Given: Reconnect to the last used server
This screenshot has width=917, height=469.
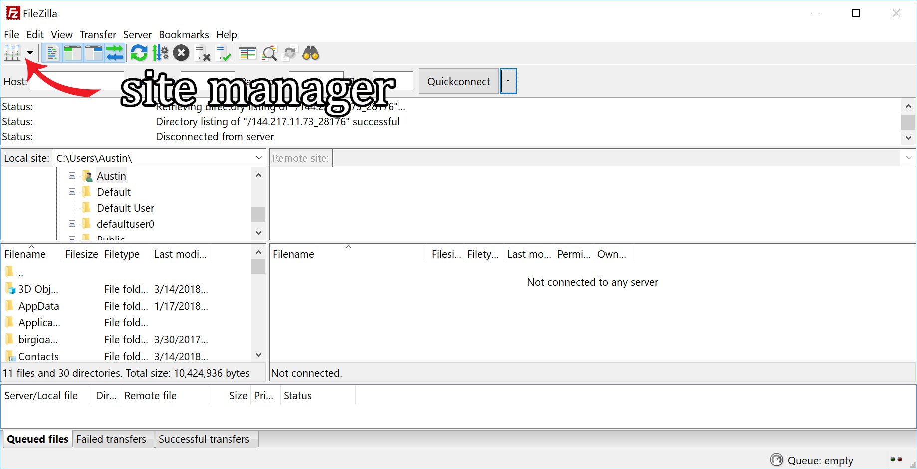Looking at the screenshot, I should coord(224,53).
